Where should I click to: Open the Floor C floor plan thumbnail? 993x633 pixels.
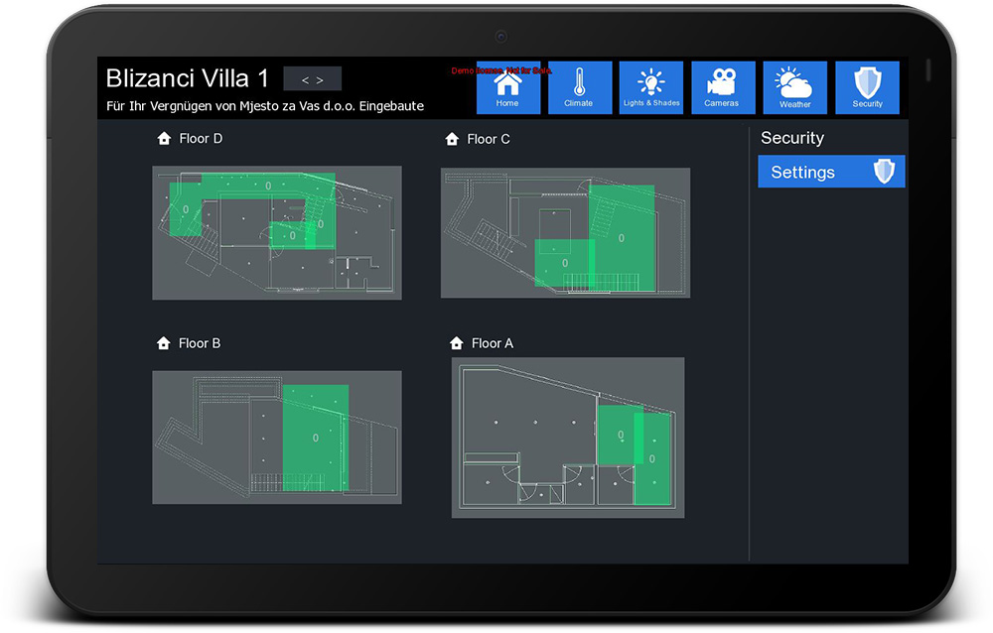(565, 232)
